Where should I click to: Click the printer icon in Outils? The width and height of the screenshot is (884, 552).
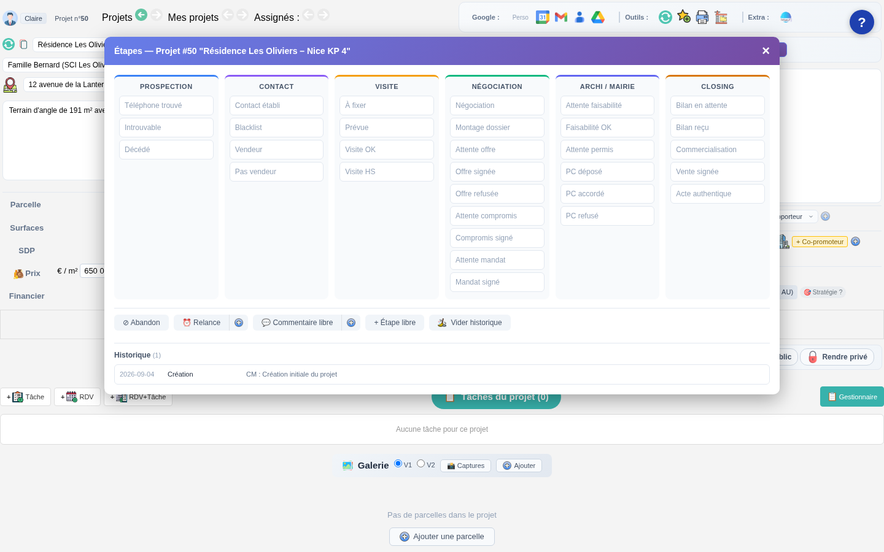click(702, 17)
